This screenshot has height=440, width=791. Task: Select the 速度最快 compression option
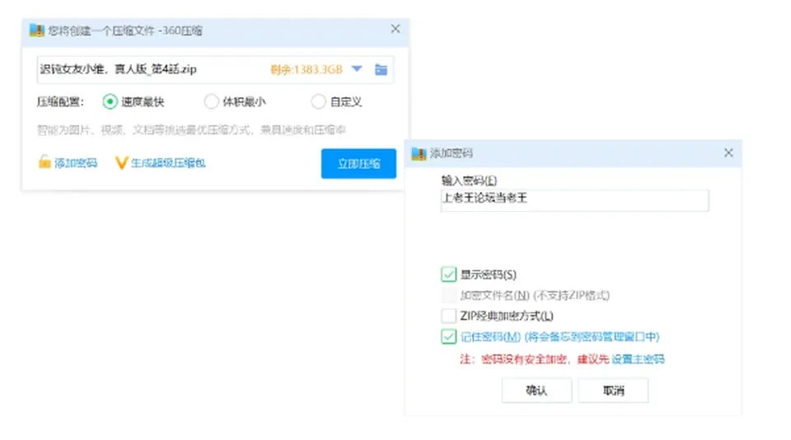click(x=110, y=102)
